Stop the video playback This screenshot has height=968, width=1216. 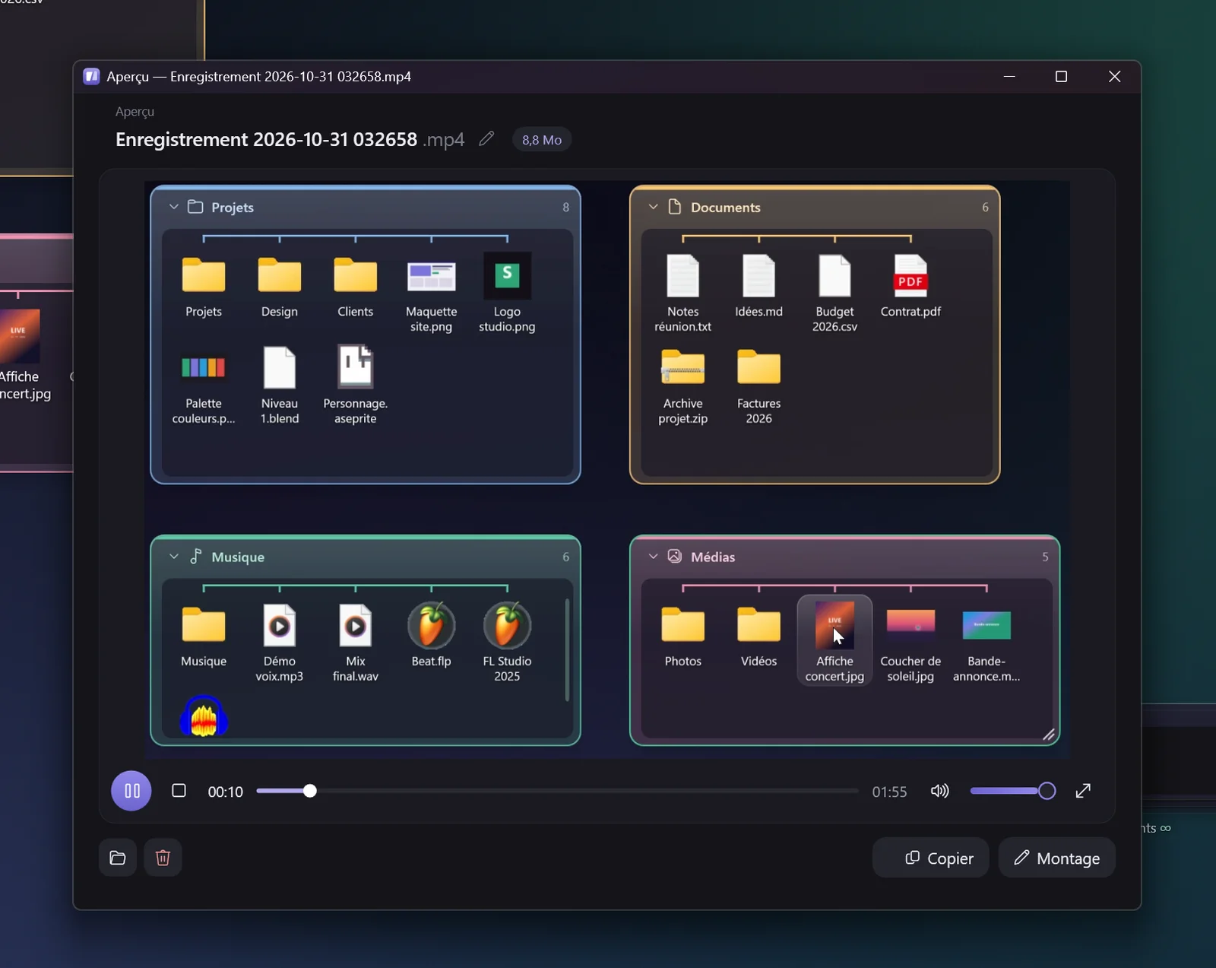pos(179,791)
